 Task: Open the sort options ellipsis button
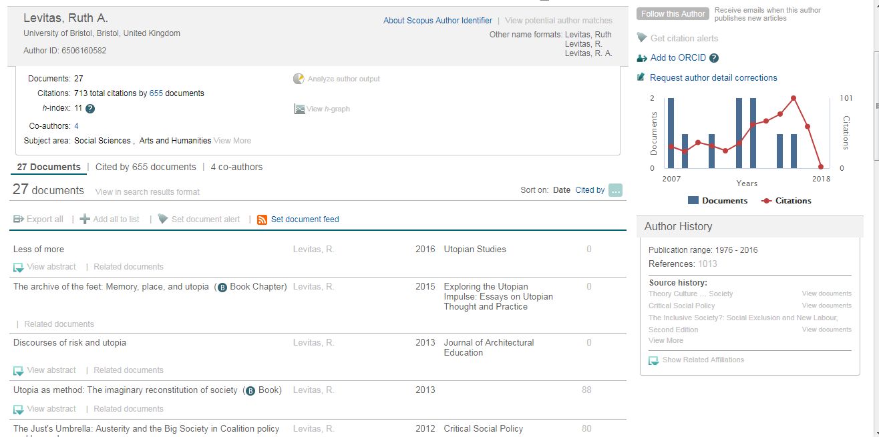tap(616, 190)
